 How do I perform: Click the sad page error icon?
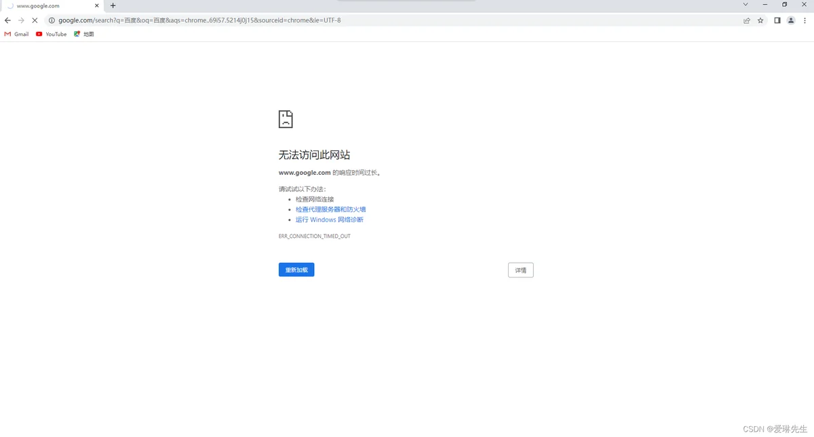[x=286, y=119]
